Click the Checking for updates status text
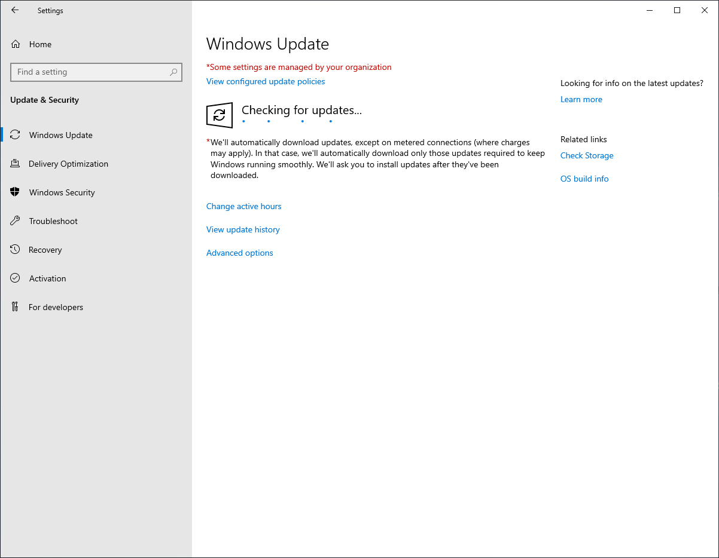This screenshot has height=558, width=719. pyautogui.click(x=301, y=110)
